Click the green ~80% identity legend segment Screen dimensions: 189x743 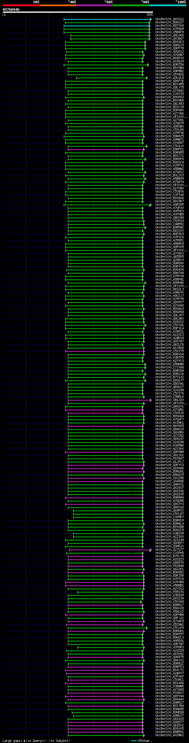pos(131,5)
